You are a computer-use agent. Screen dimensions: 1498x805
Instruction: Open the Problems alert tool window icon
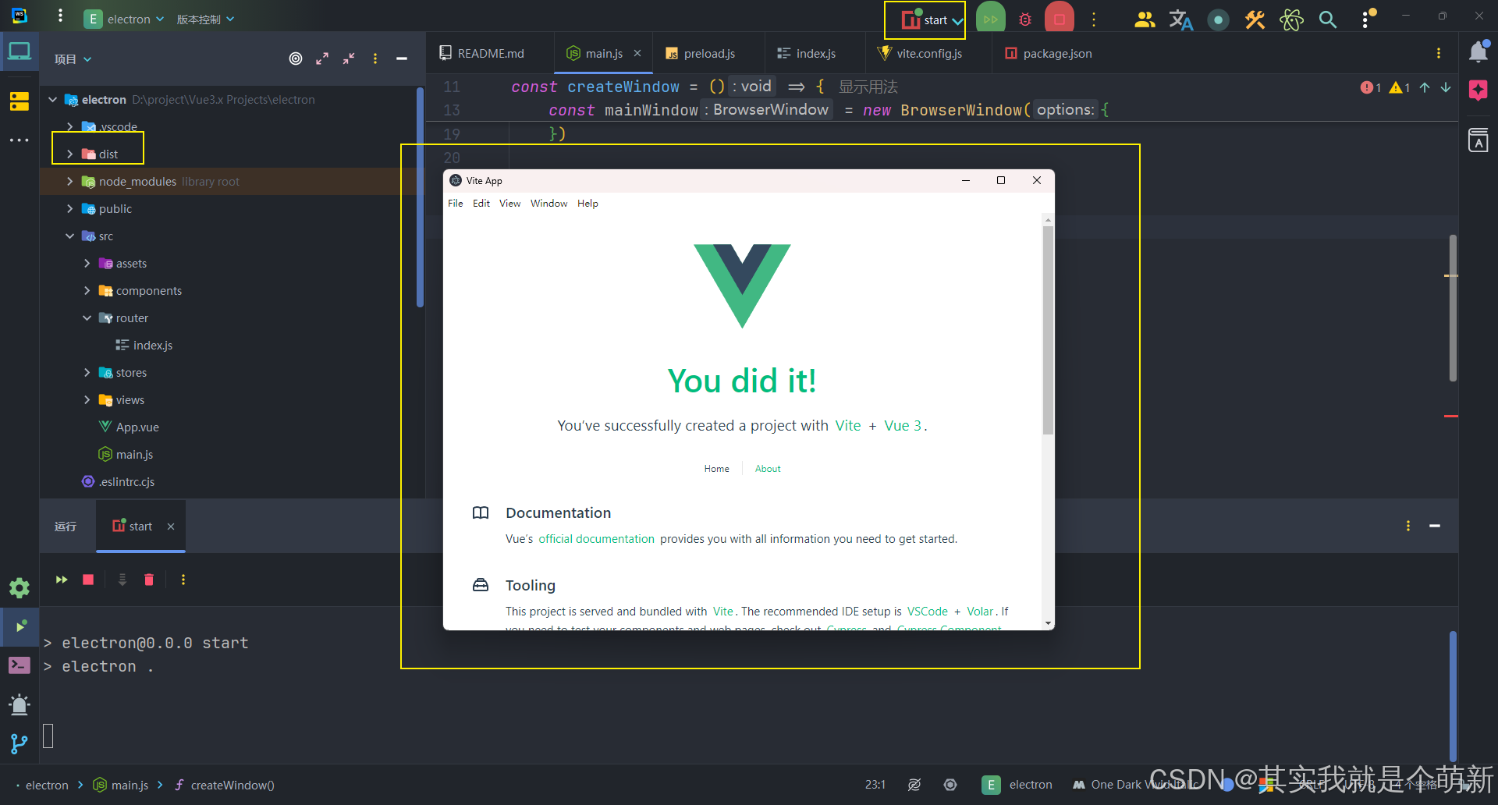click(x=20, y=704)
